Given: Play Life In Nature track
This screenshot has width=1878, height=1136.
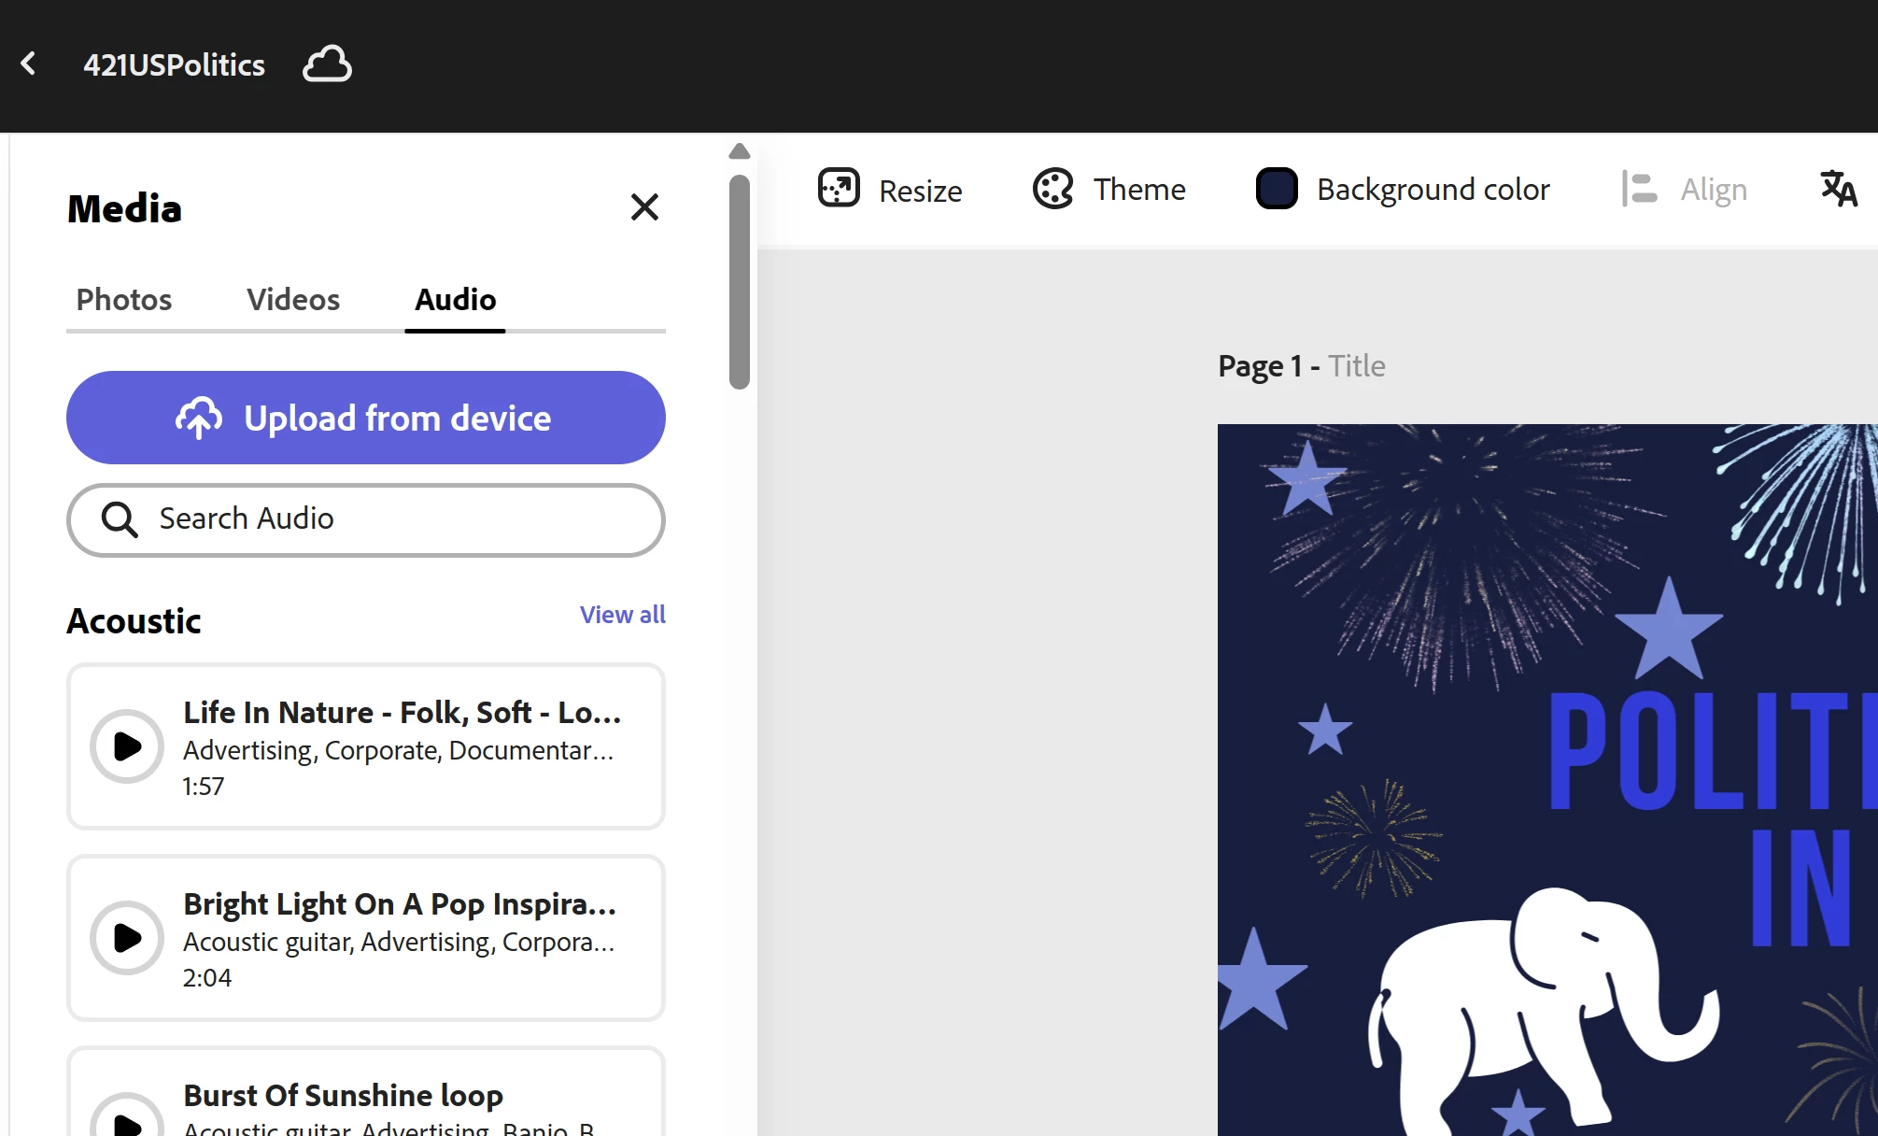Looking at the screenshot, I should click(x=127, y=746).
